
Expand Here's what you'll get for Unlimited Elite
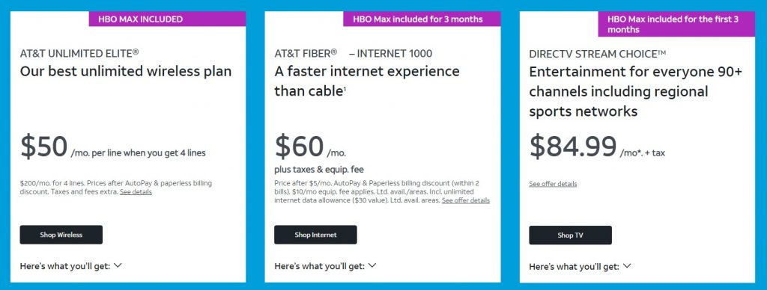71,266
